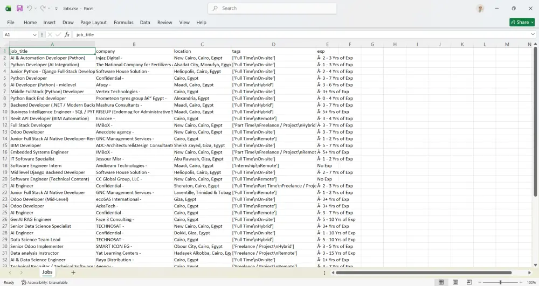The width and height of the screenshot is (539, 286).
Task: Redo the last action
Action: (x=43, y=8)
